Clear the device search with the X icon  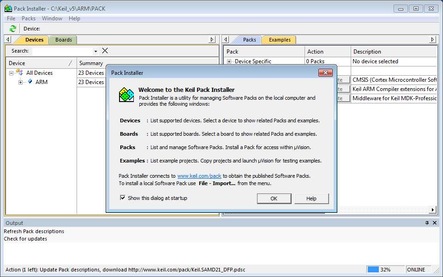[105, 51]
